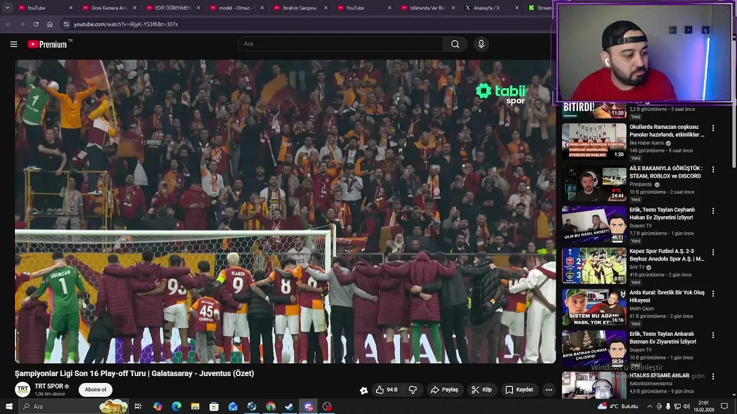Image resolution: width=737 pixels, height=414 pixels.
Task: Open the browser tab search dropdown
Action: [x=7, y=8]
